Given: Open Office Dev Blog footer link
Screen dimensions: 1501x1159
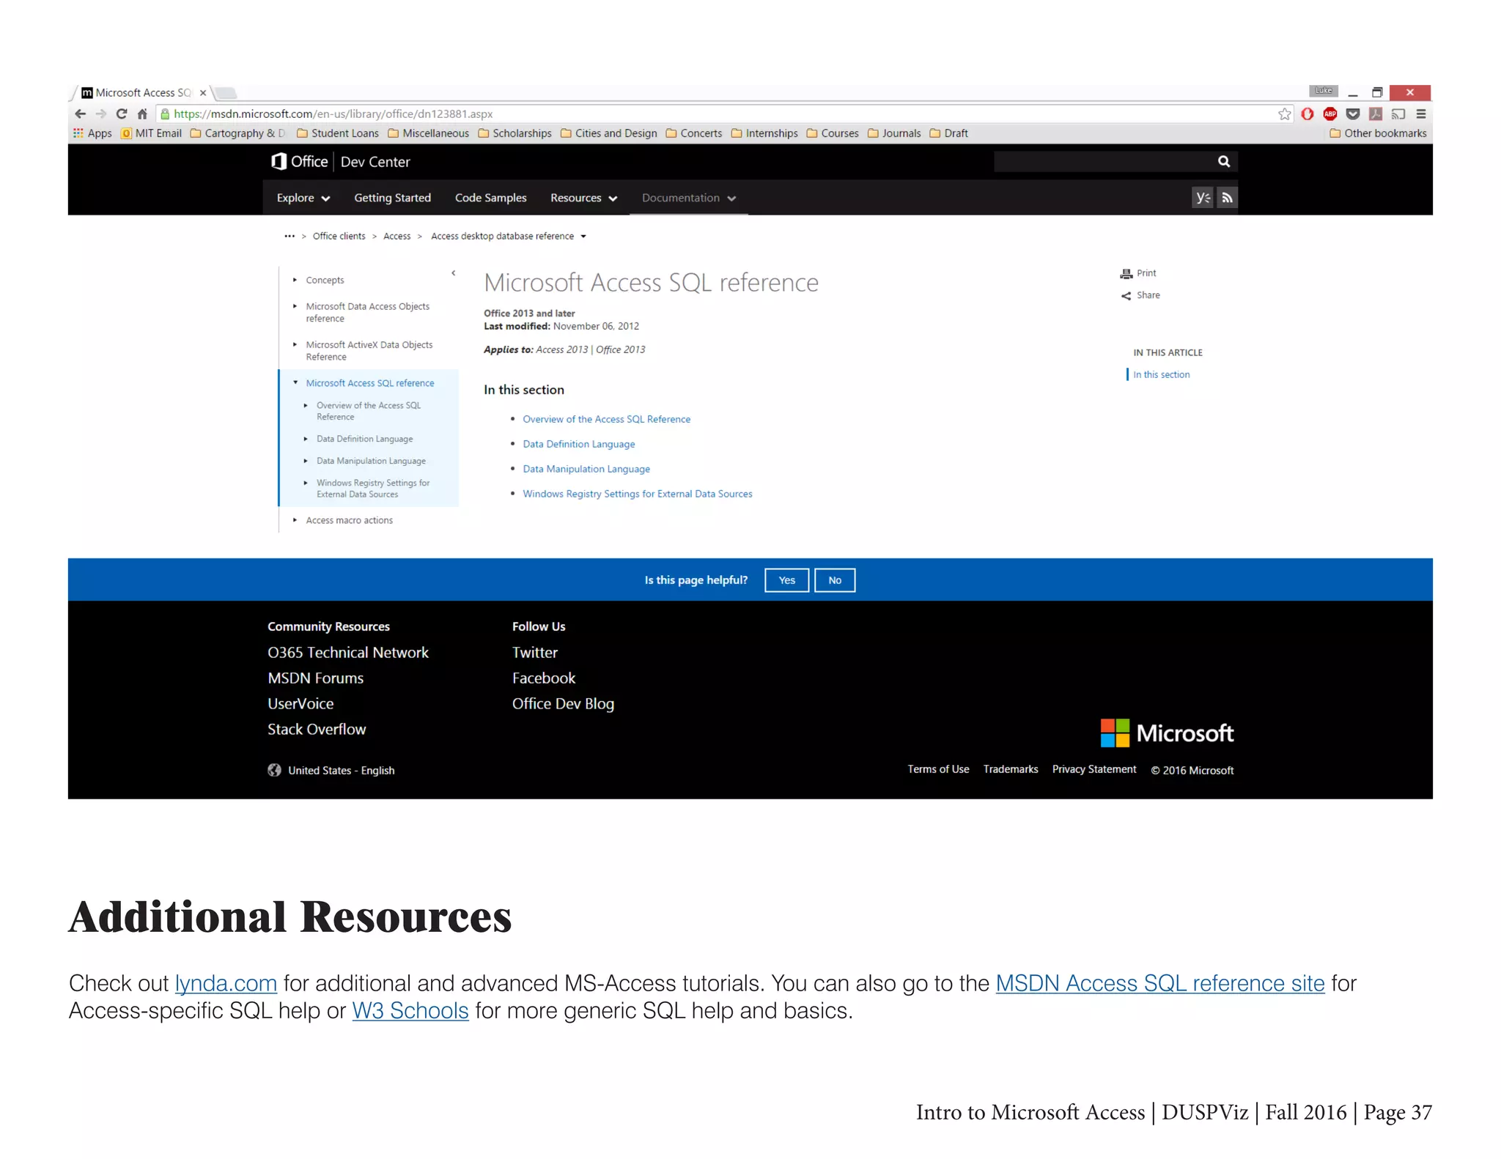Looking at the screenshot, I should click(x=563, y=703).
